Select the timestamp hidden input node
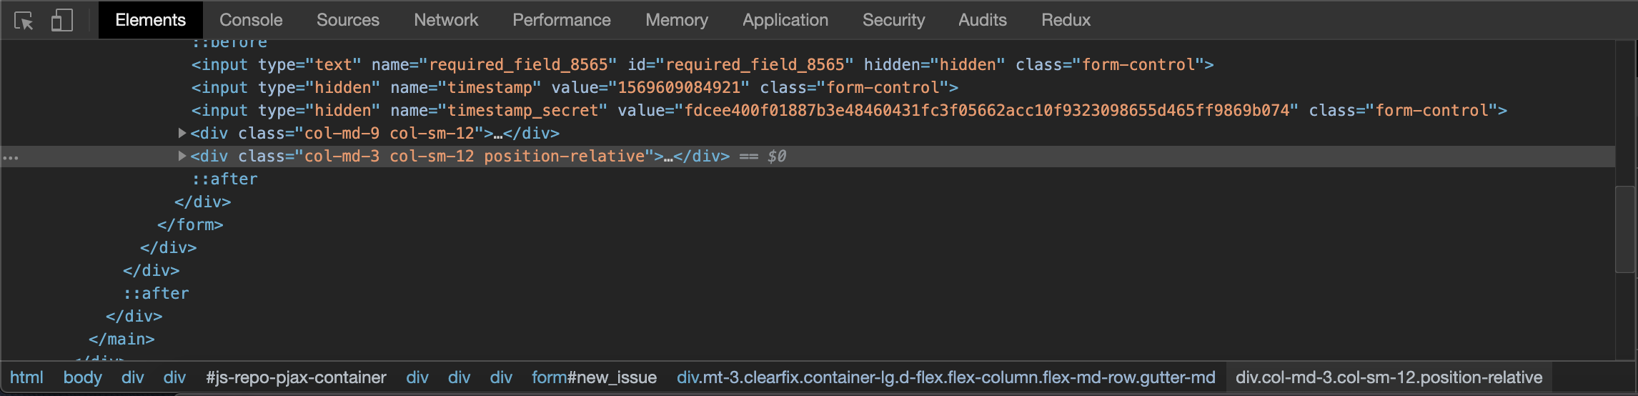 575,87
